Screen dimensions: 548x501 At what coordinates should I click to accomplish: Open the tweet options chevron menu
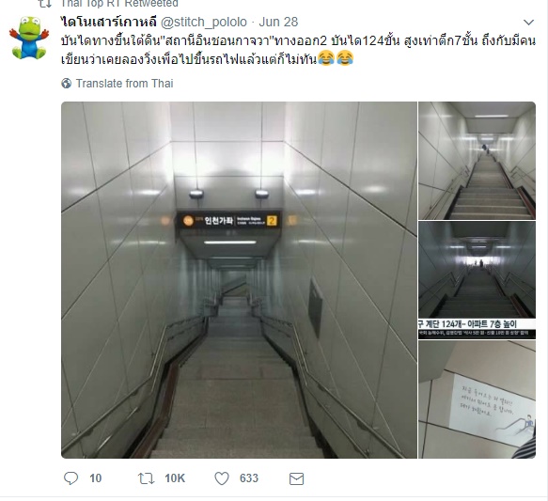pos(529,23)
